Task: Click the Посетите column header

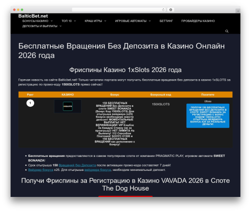Action: click(x=208, y=95)
